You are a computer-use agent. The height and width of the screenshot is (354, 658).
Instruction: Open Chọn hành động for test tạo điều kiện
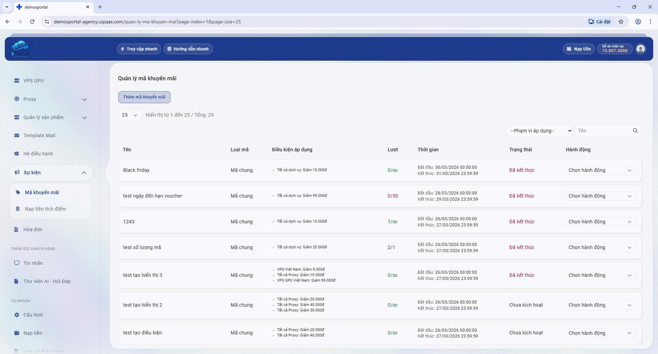(601, 333)
